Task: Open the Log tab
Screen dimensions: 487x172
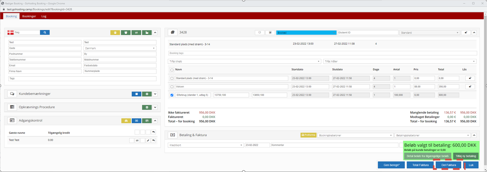Action: [44, 16]
